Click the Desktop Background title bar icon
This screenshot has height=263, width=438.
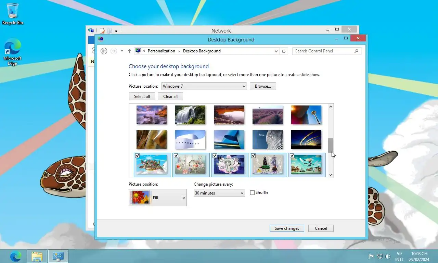pos(101,39)
